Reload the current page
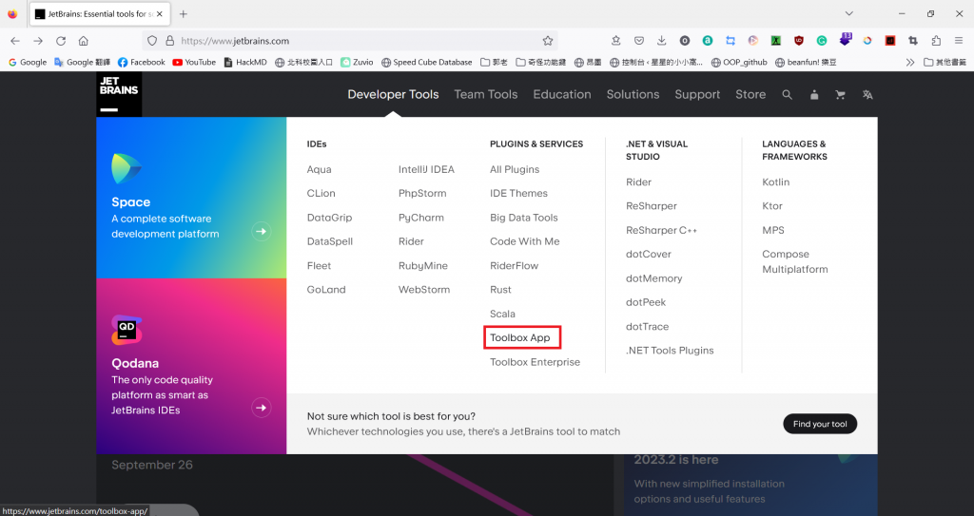 (x=61, y=41)
